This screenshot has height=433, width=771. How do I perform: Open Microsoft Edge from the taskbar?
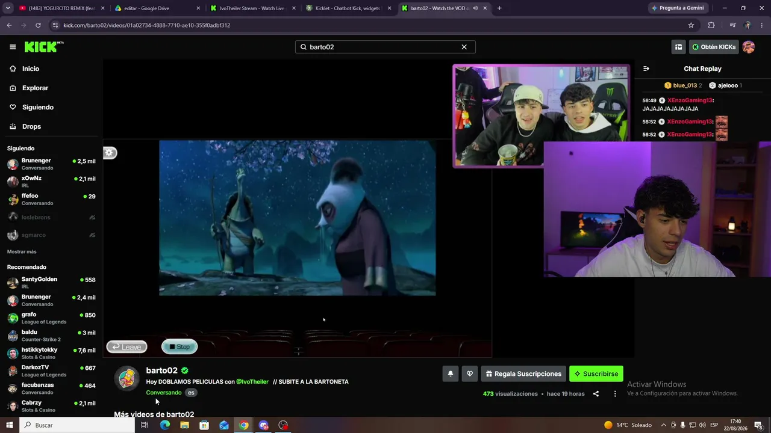pyautogui.click(x=165, y=425)
